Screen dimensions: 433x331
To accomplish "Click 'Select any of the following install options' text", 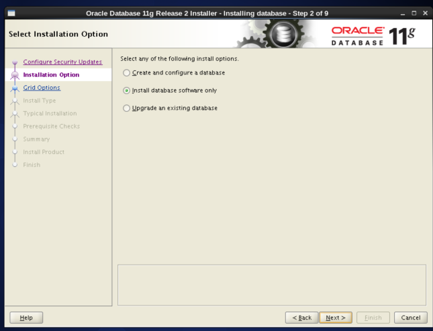I will [x=179, y=59].
